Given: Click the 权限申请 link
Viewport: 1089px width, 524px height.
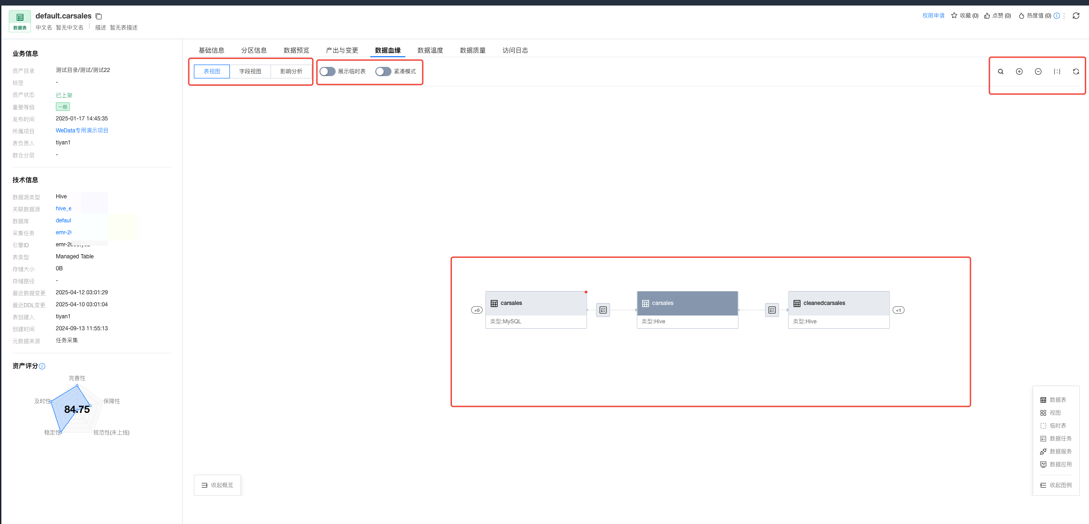Looking at the screenshot, I should pyautogui.click(x=933, y=16).
